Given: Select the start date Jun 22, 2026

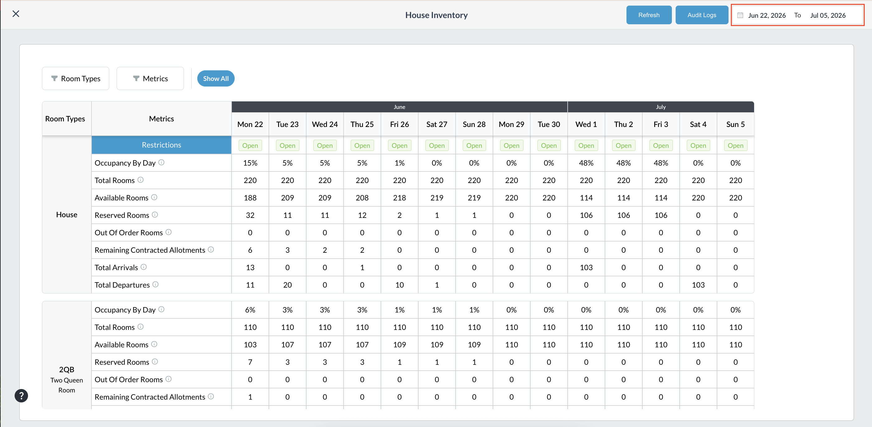Looking at the screenshot, I should 767,15.
